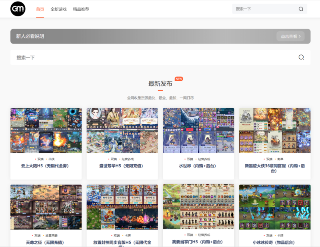320x247 pixels.
Task: Click the 双端 tag under 云上大陆H5
Action: click(40, 159)
